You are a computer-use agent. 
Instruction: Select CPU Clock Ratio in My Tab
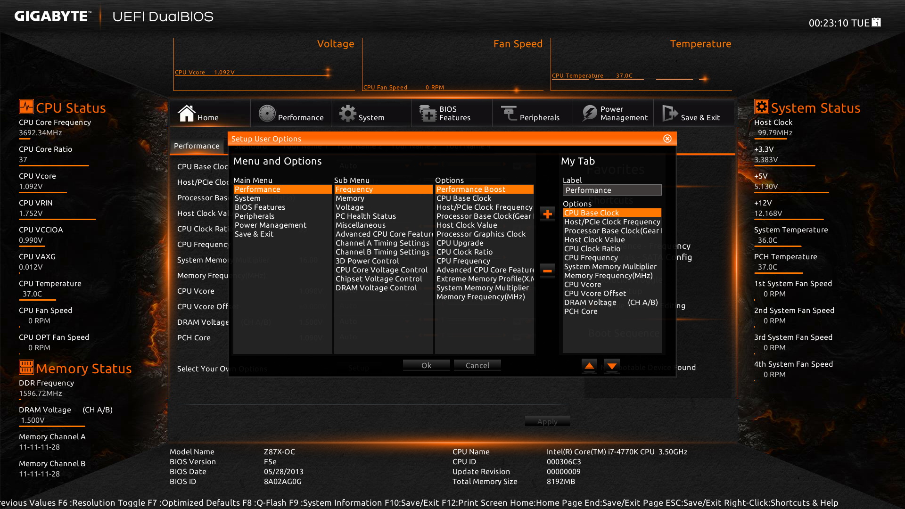(612, 249)
